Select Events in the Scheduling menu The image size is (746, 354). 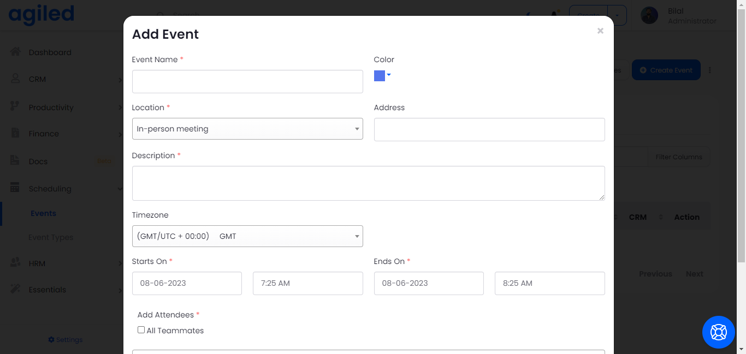(x=43, y=213)
